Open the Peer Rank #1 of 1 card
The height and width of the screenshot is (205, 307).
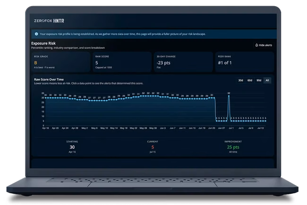[x=245, y=62]
